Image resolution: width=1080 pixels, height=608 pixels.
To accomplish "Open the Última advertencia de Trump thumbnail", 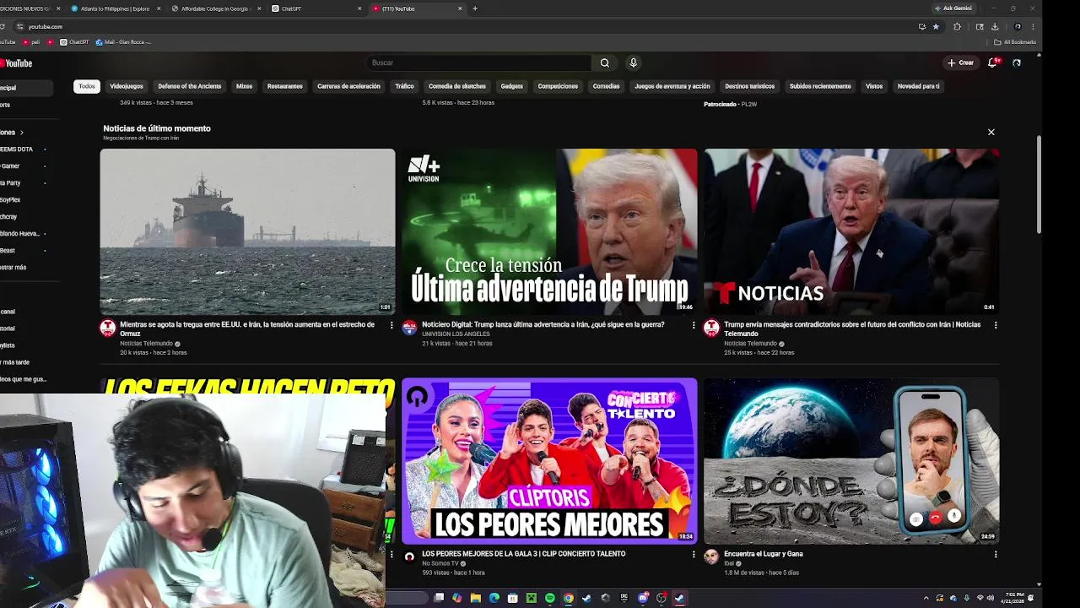I will click(549, 231).
